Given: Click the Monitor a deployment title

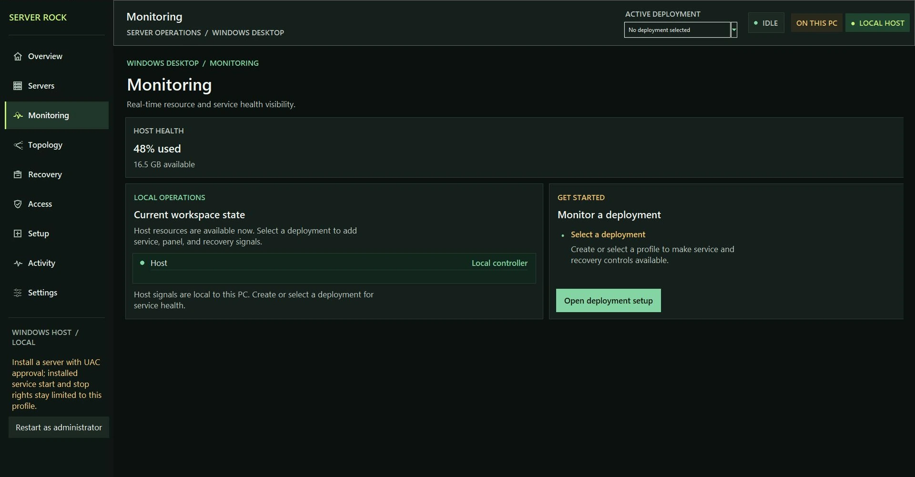Looking at the screenshot, I should coord(609,215).
